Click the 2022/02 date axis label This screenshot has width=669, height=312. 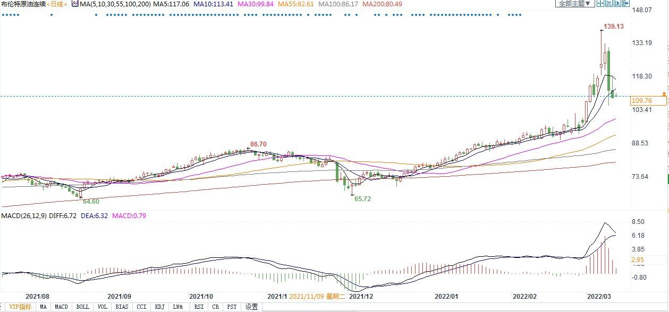click(524, 296)
